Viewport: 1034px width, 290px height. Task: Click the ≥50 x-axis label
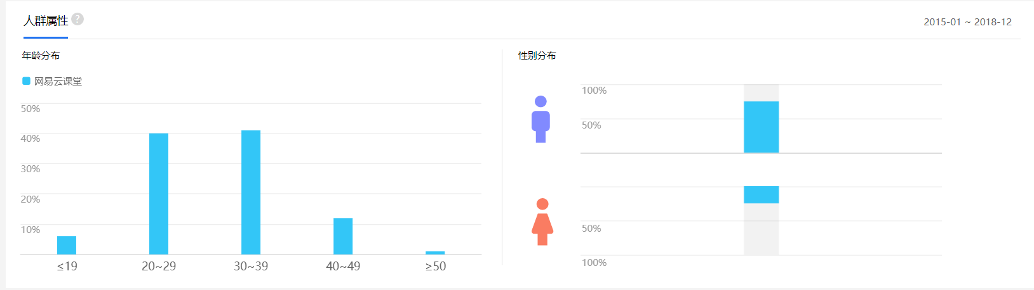point(436,267)
